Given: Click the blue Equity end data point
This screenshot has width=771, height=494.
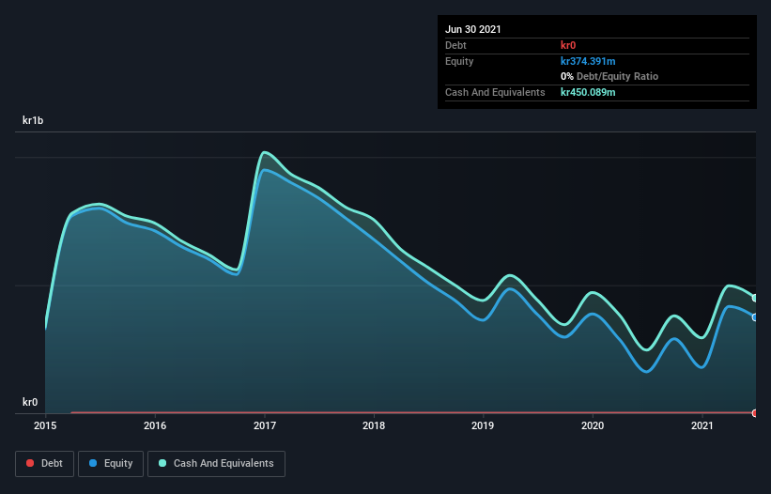Looking at the screenshot, I should 755,317.
